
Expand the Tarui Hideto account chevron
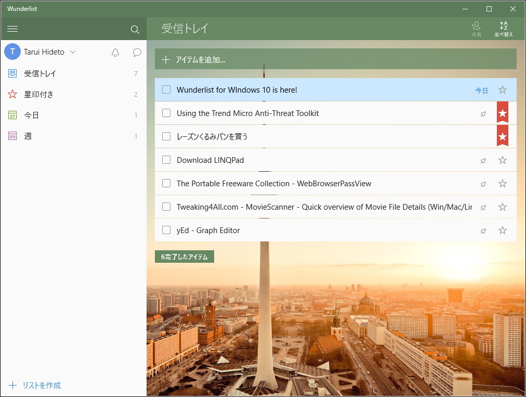73,52
